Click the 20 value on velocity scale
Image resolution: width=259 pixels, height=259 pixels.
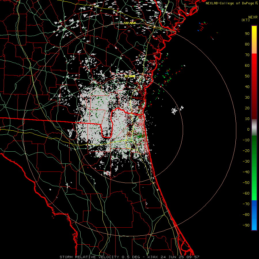(x=247, y=108)
